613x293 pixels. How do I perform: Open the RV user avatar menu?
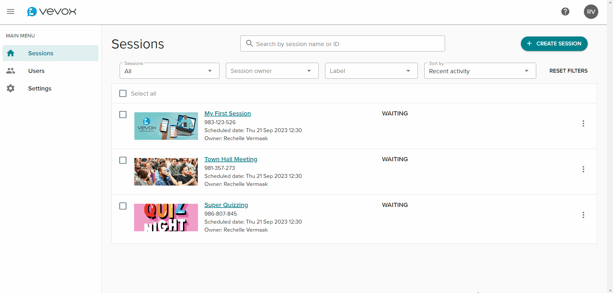[591, 12]
